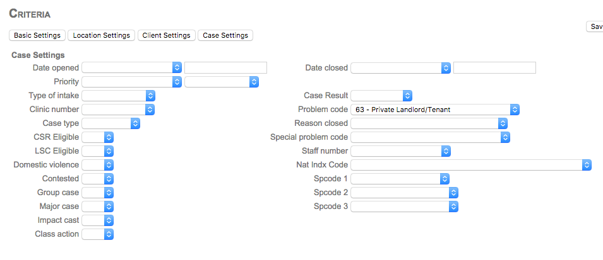
Task: Open the Reason closed dropdown
Action: click(x=429, y=123)
